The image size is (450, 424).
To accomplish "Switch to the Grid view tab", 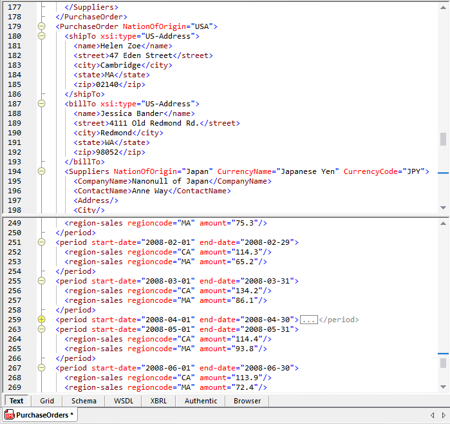I will [47, 401].
